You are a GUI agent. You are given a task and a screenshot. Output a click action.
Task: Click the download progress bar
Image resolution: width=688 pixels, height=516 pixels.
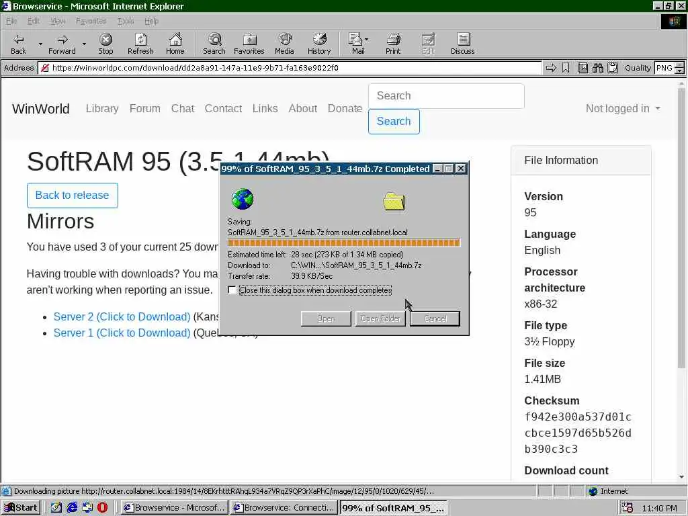point(344,243)
